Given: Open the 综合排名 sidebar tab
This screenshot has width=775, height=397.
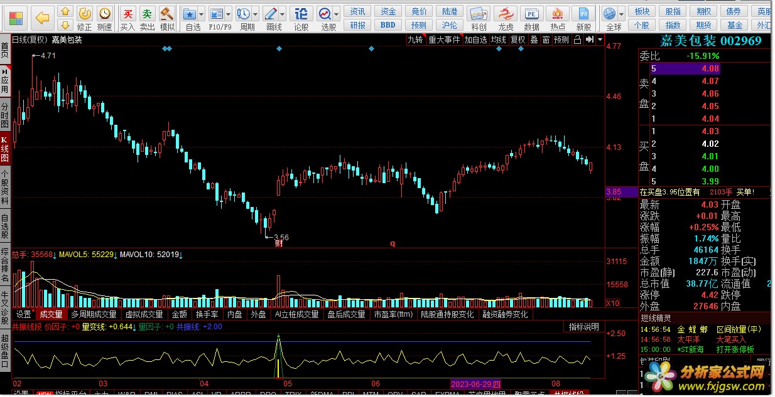Looking at the screenshot, I should pos(5,265).
